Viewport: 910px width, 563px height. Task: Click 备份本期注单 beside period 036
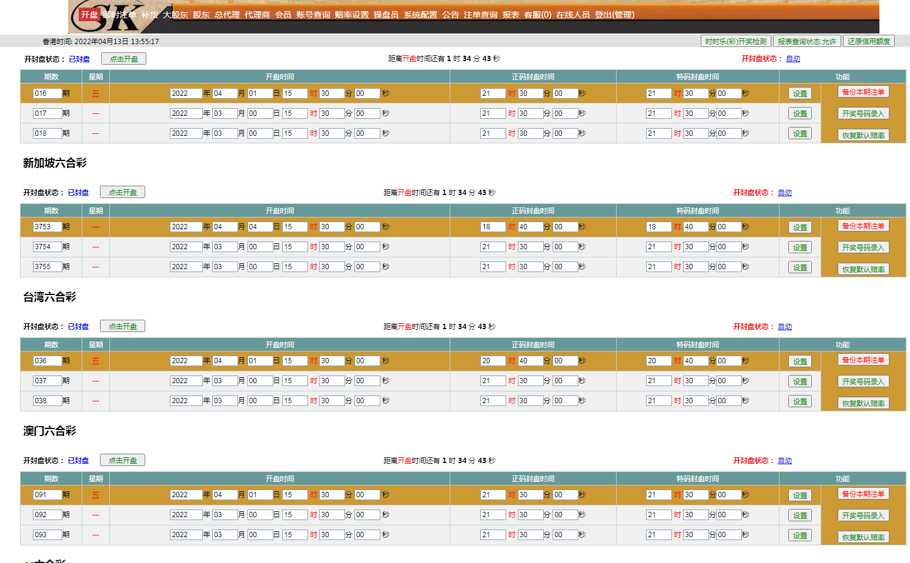coord(863,360)
